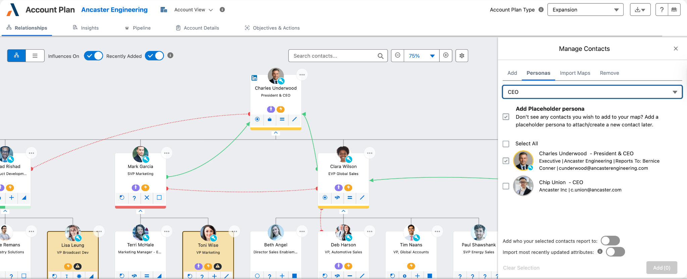
Task: Click Charles Underwood's briefcase attribute icon
Action: pos(269,119)
